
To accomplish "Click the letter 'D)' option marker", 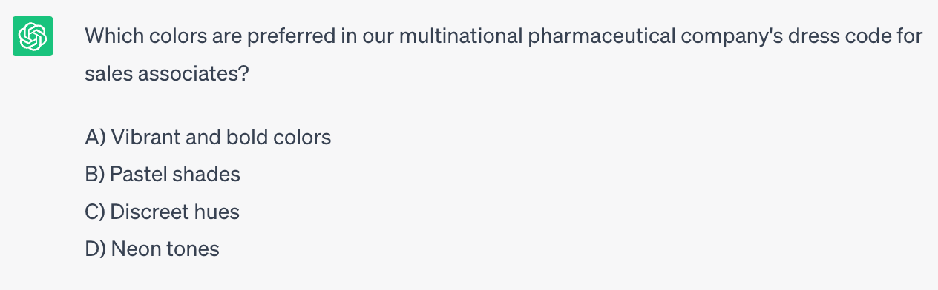I will coord(96,249).
